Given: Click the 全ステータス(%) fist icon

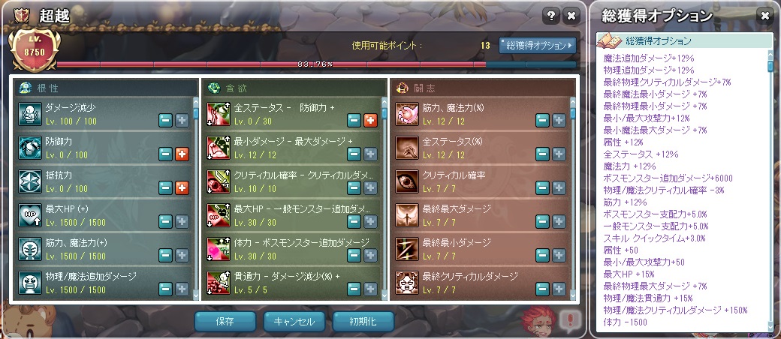Looking at the screenshot, I should coord(406,148).
